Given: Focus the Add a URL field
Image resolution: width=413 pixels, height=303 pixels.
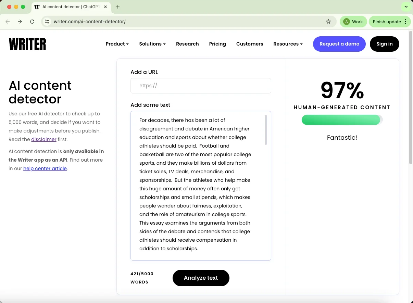Looking at the screenshot, I should [x=201, y=86].
